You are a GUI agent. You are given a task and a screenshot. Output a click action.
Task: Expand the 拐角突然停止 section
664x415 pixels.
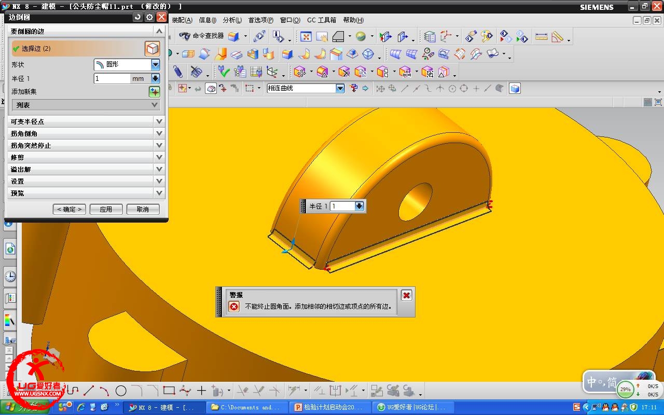coord(86,145)
